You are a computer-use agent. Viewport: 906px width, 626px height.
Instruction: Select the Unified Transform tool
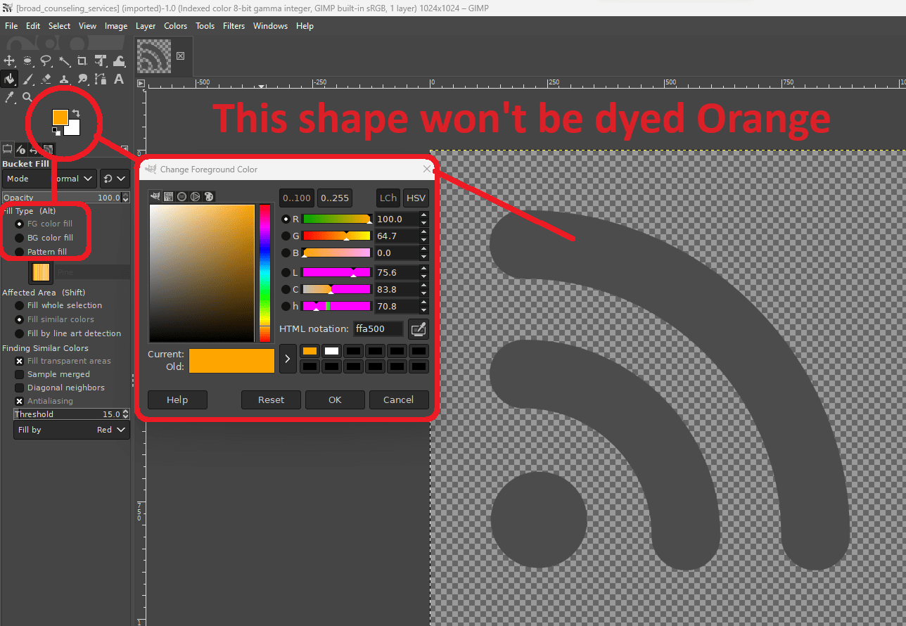tap(101, 61)
